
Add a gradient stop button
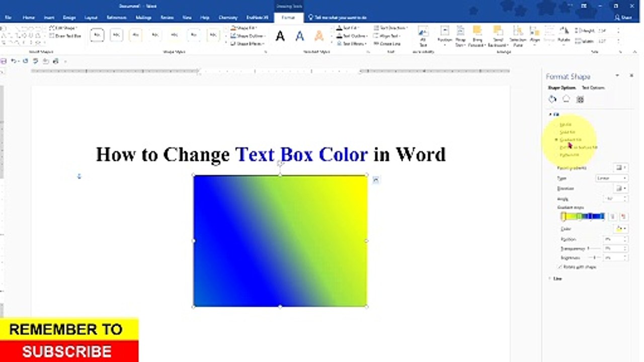click(x=612, y=217)
